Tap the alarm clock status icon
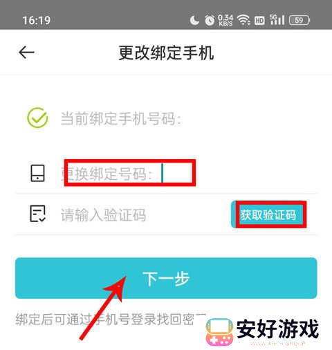This screenshot has height=350, width=332. tap(210, 20)
